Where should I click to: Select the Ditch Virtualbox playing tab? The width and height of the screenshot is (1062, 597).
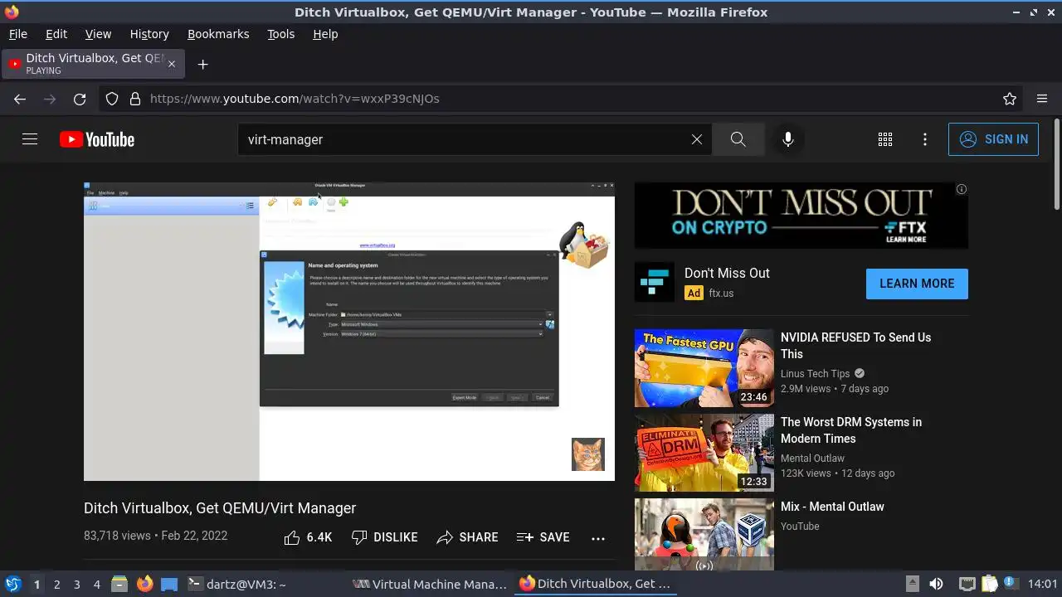pyautogui.click(x=93, y=64)
